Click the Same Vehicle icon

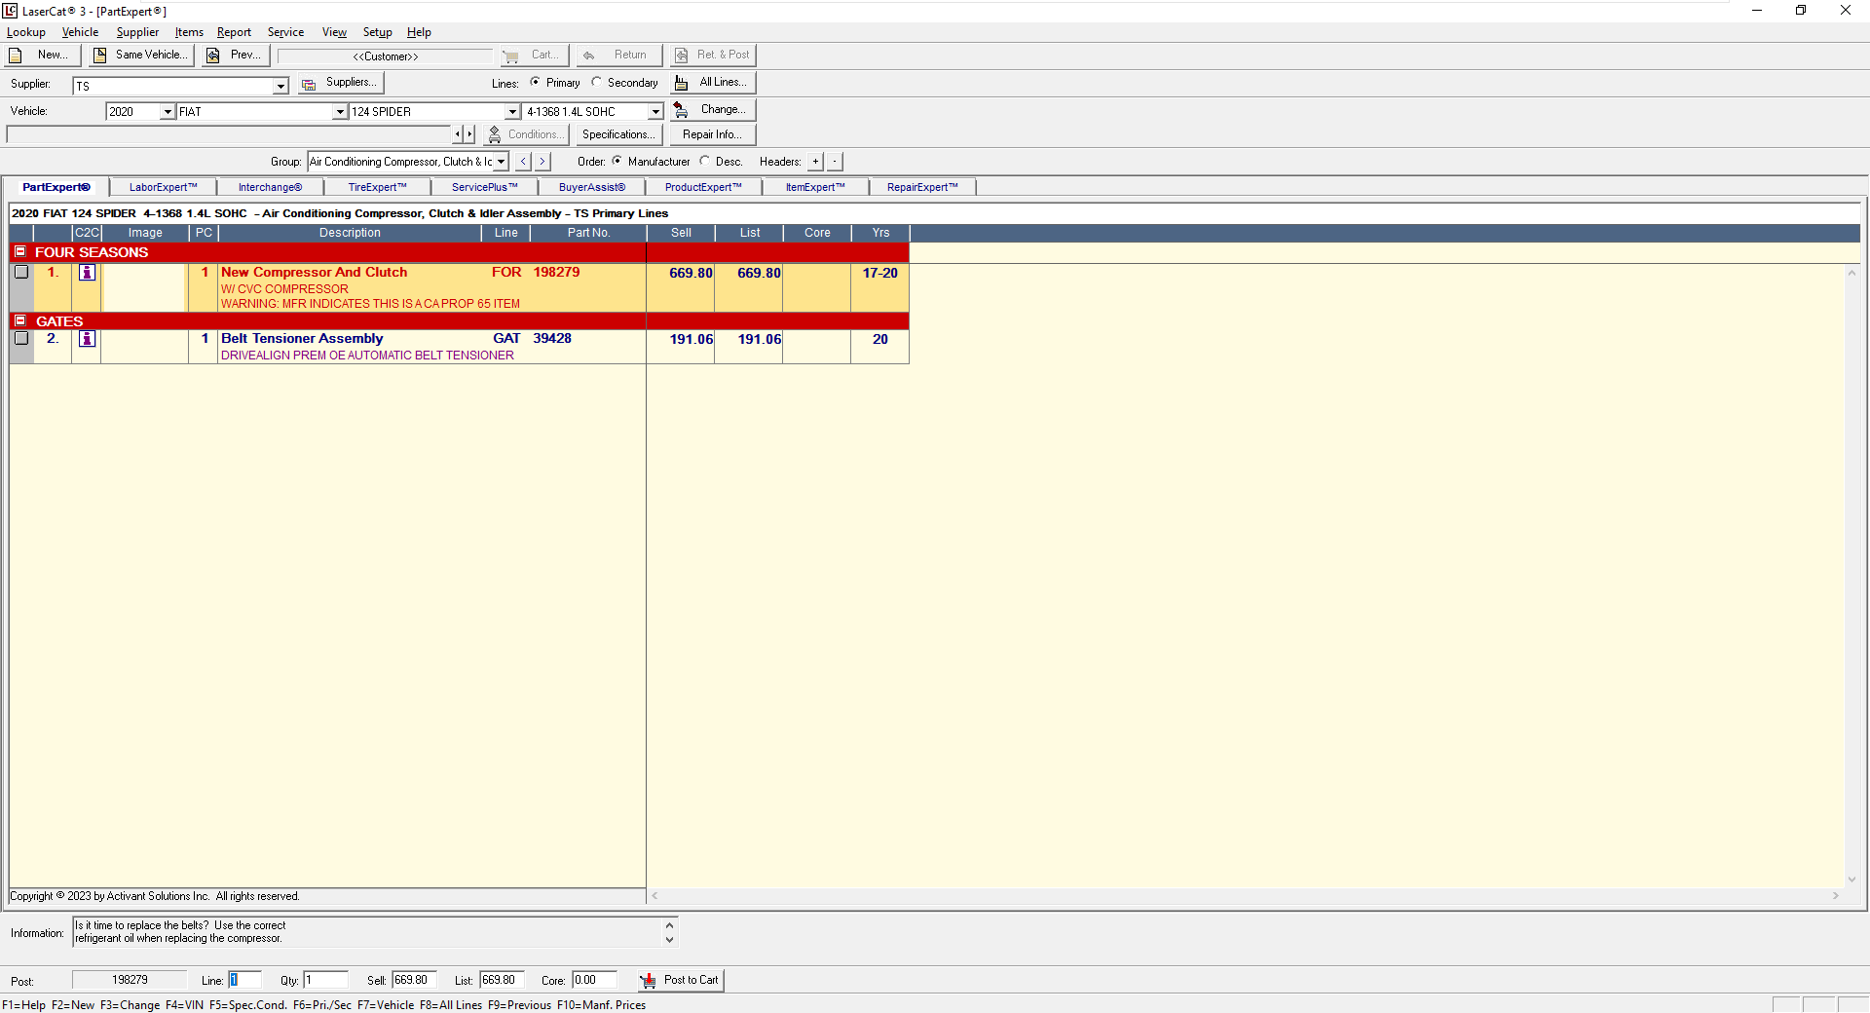pos(100,56)
